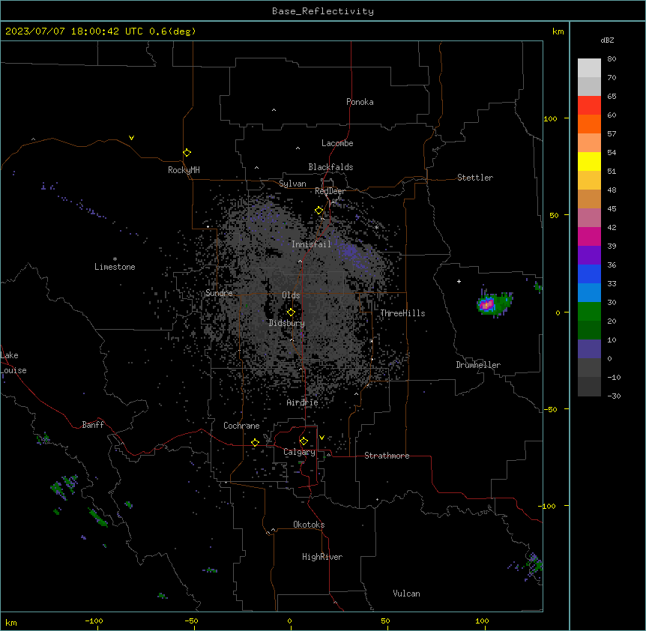
Task: Select the slate blue 10–0 dBZ legend swatch
Action: [589, 349]
